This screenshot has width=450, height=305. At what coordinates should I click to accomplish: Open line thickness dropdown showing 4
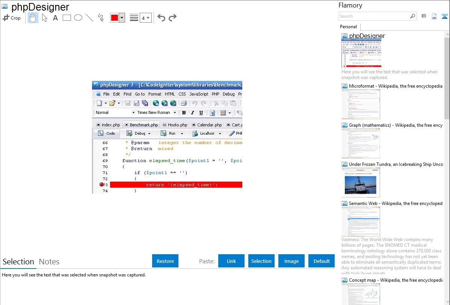pyautogui.click(x=145, y=18)
